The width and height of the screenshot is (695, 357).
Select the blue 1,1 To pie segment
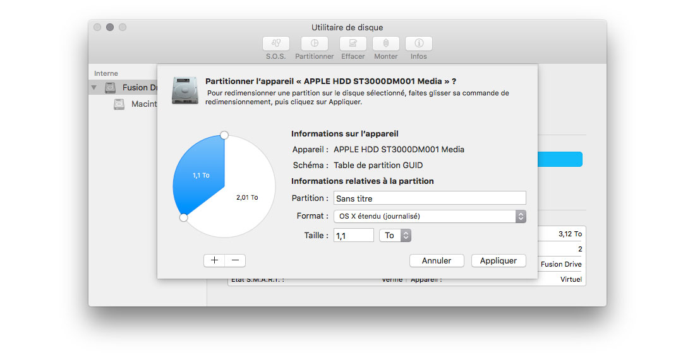pyautogui.click(x=200, y=175)
